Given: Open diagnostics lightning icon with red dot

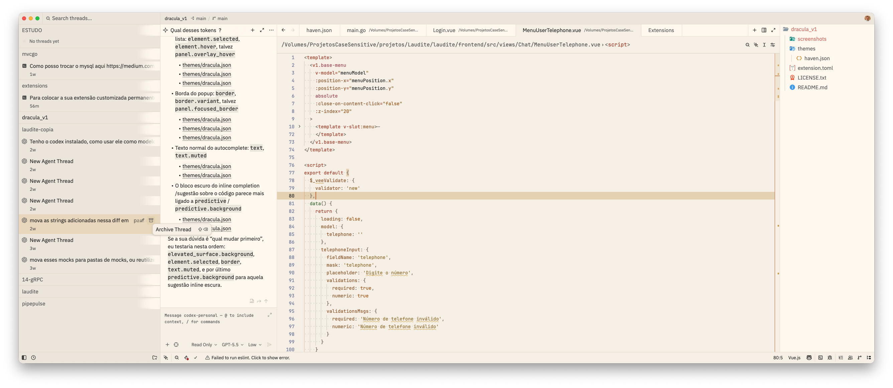Looking at the screenshot, I should coord(186,358).
